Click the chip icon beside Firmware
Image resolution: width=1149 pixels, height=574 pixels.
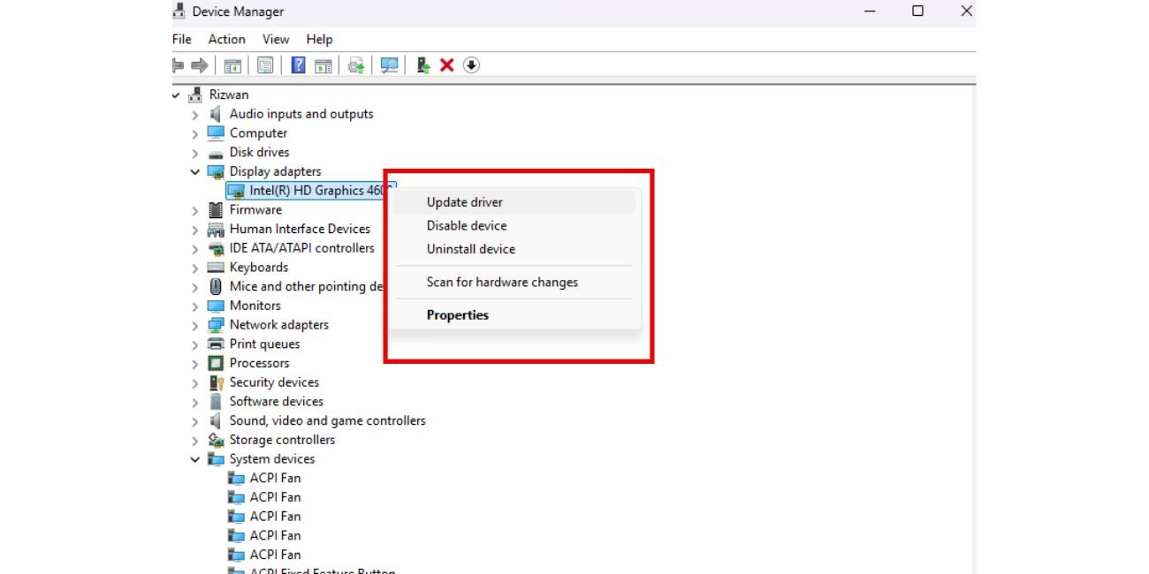click(x=216, y=210)
